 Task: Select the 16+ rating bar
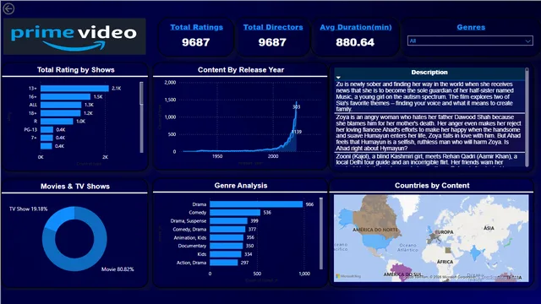pyautogui.click(x=65, y=97)
